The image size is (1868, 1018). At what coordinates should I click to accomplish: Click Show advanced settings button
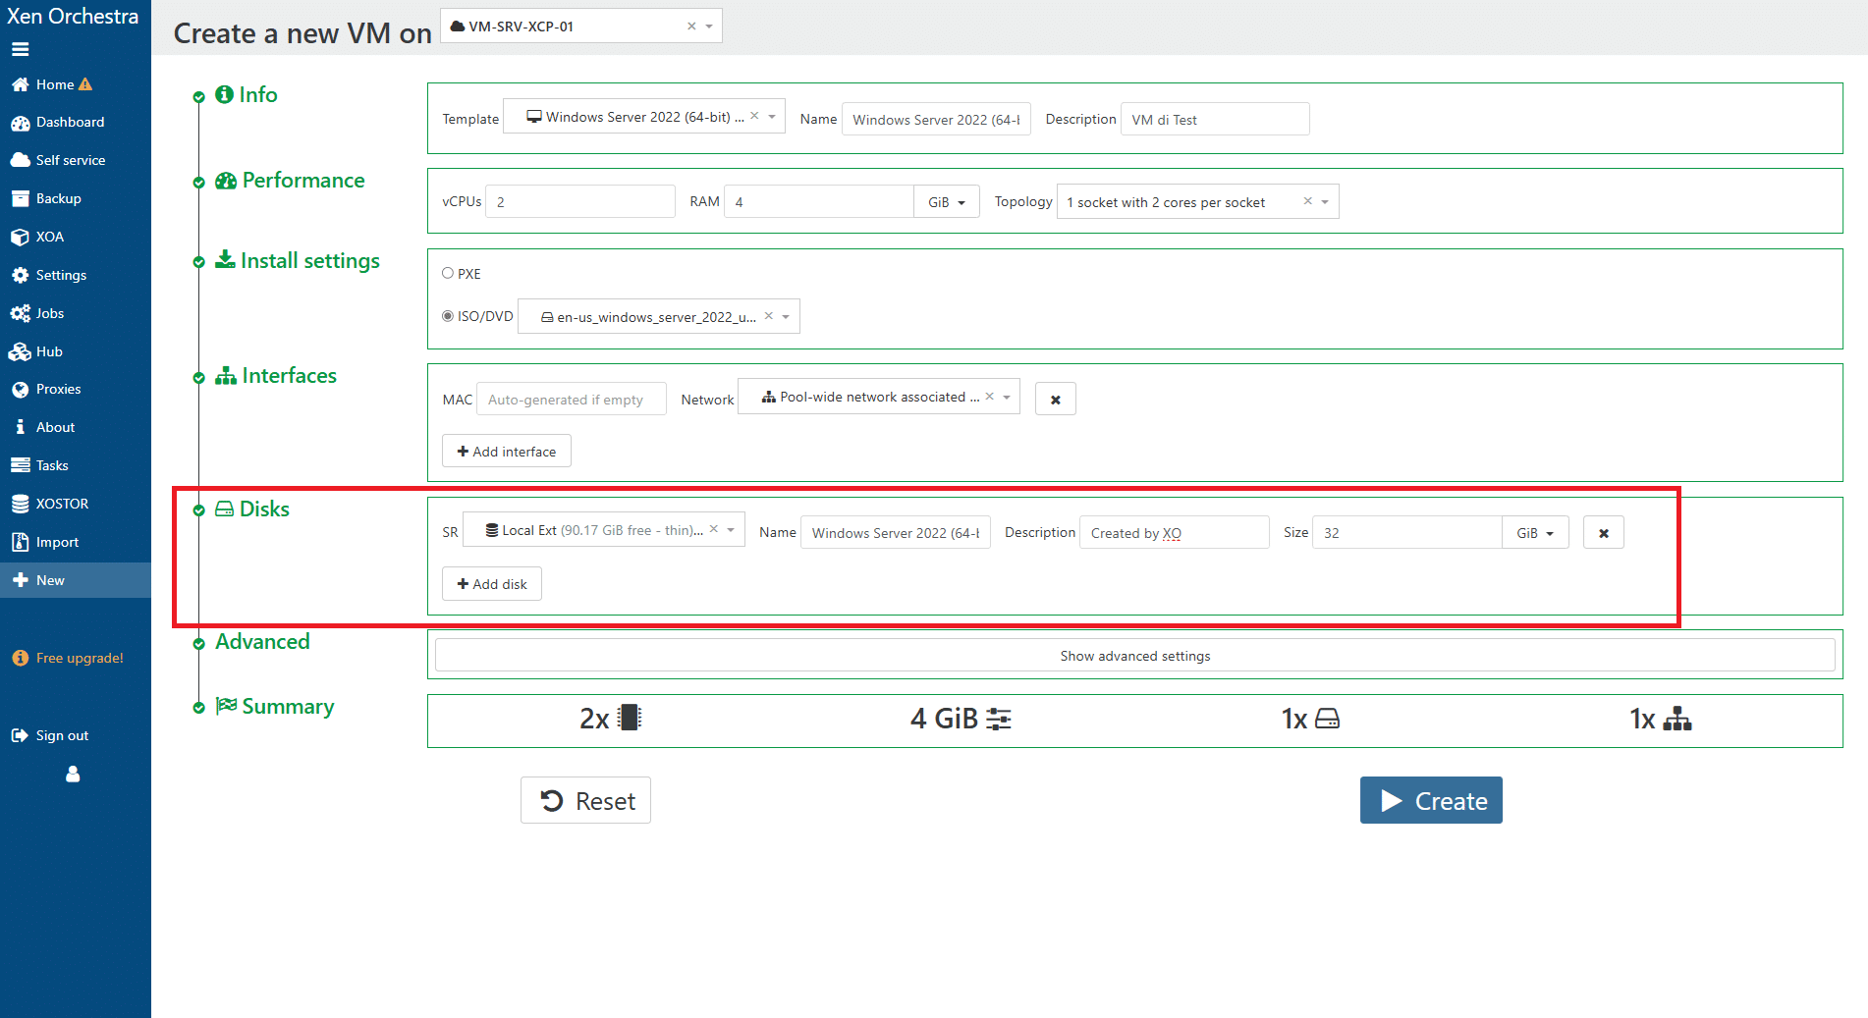(1135, 656)
